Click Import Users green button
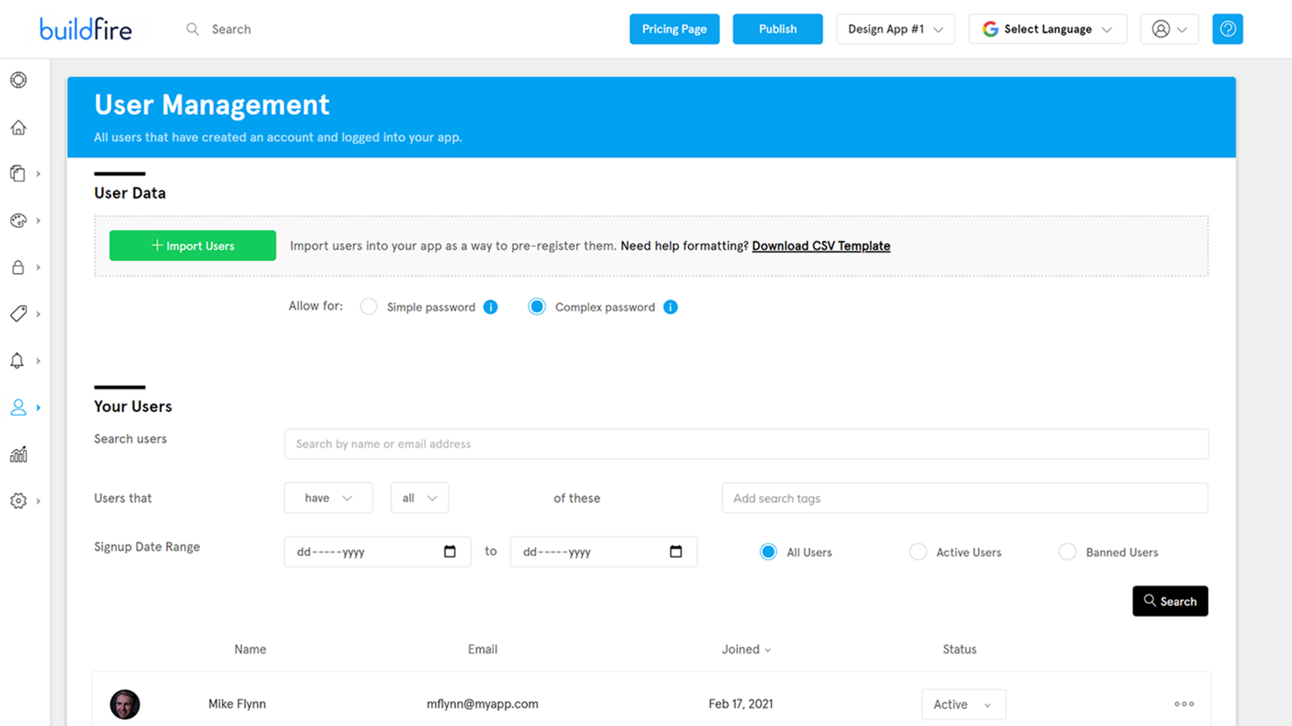Screen dimensions: 1292x726 [192, 245]
